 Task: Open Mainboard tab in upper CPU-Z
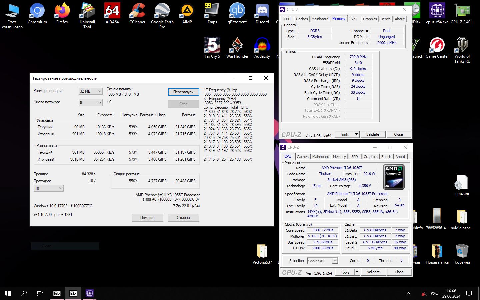(x=320, y=19)
